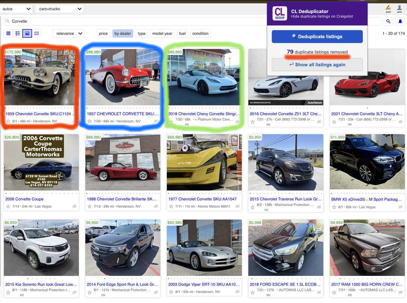Select gallery view icon
Image resolution: width=407 pixels, height=303 pixels.
(27, 33)
